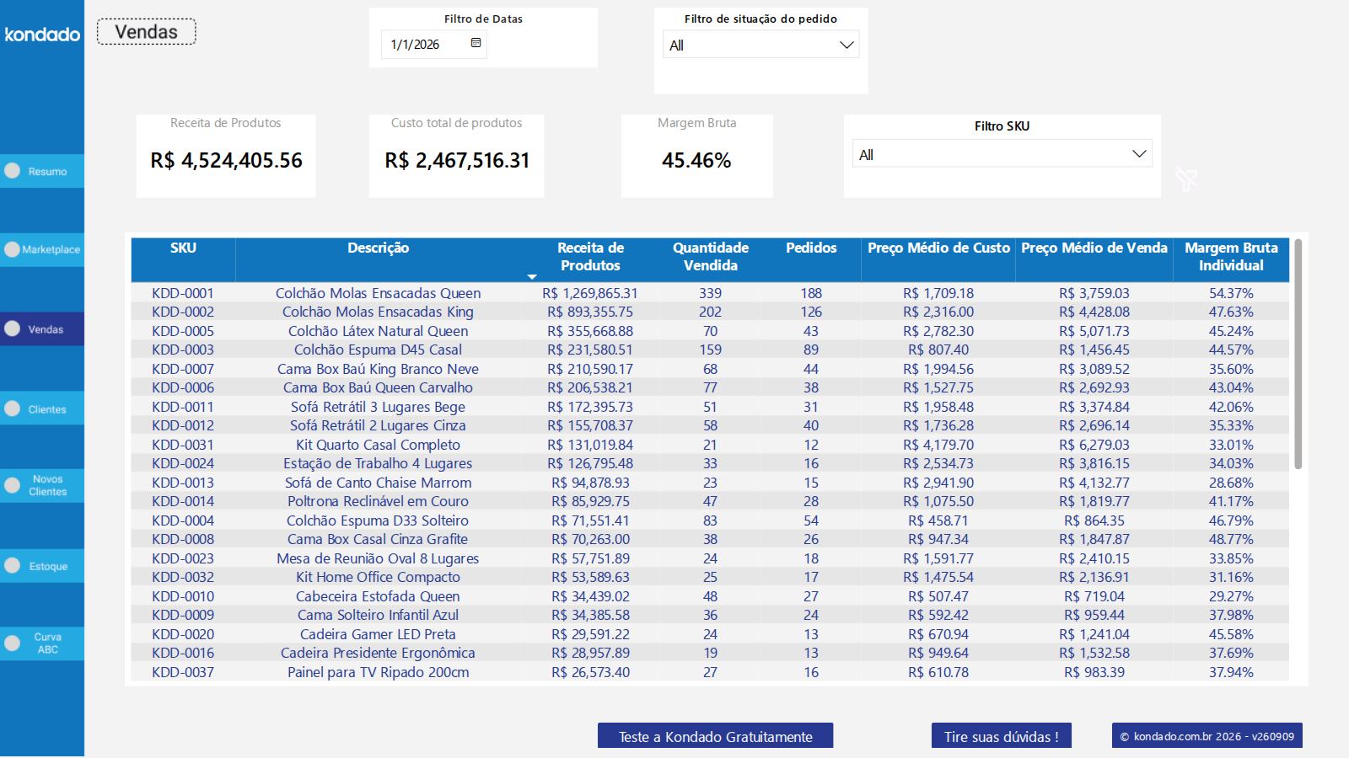Viewport: 1349px width, 758px height.
Task: Clear filters with the eraser icon
Action: click(x=1186, y=179)
